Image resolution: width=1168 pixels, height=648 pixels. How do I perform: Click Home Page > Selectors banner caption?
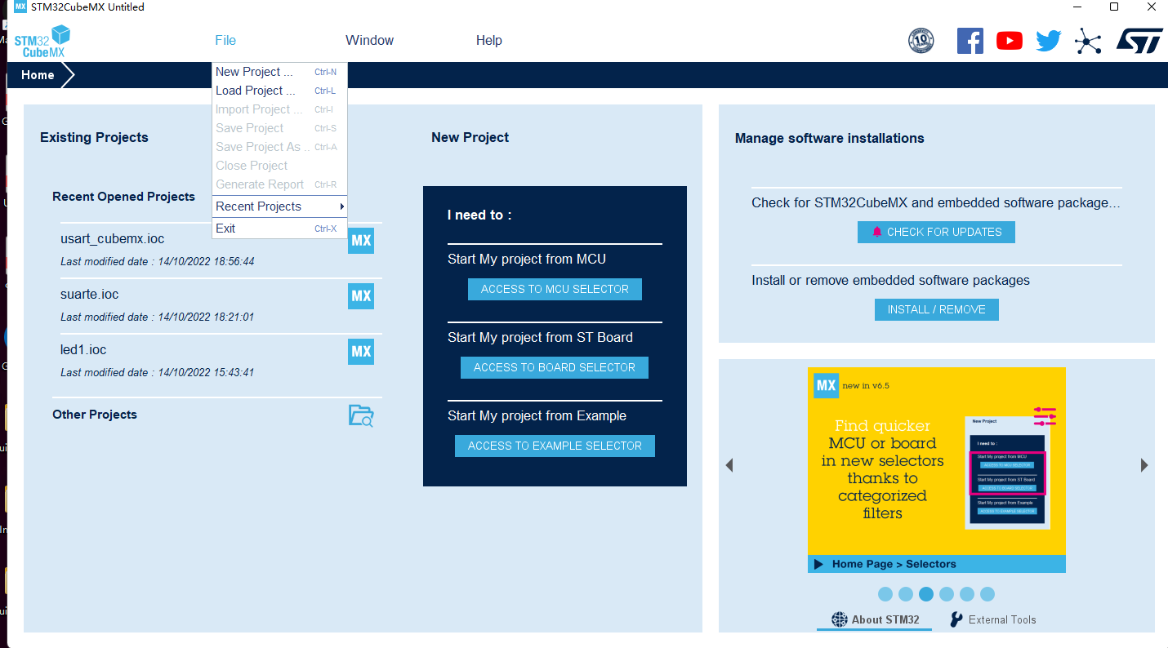click(937, 564)
